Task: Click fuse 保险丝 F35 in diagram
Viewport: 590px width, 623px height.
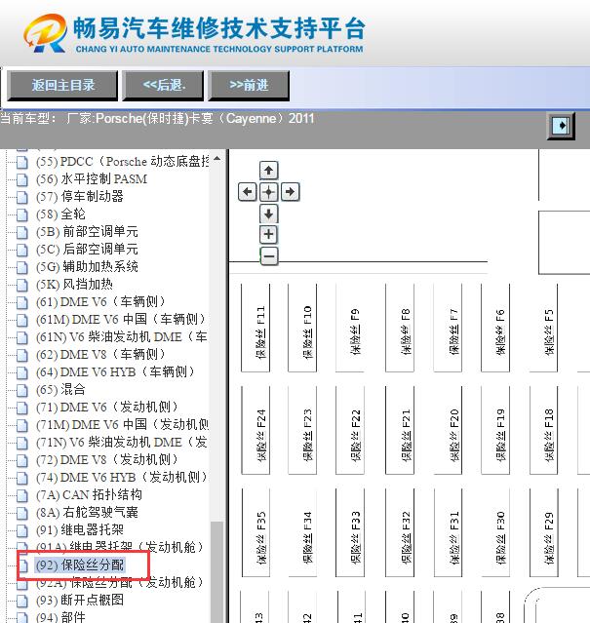Action: coord(256,532)
